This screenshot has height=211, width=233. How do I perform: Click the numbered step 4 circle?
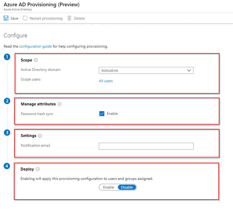coord(7,166)
